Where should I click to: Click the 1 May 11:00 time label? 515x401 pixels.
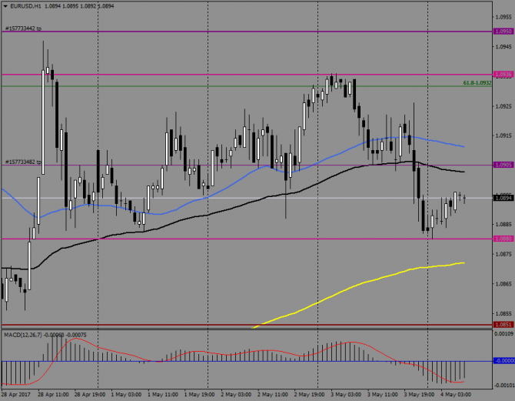(163, 394)
